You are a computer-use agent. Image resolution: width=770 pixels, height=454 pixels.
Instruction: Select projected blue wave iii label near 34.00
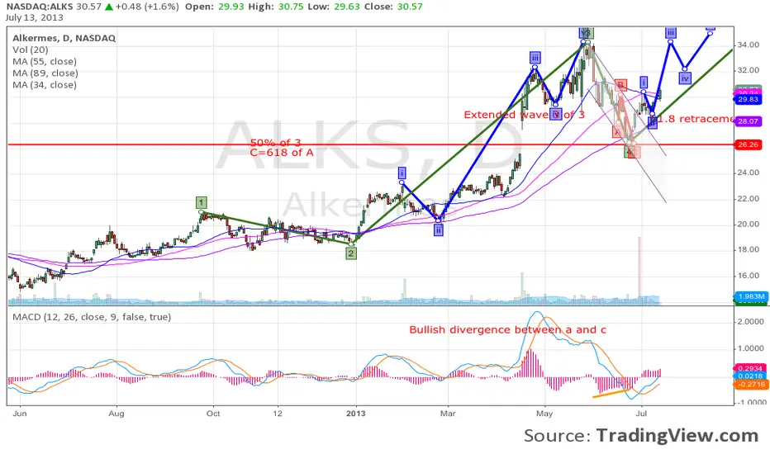pyautogui.click(x=671, y=33)
